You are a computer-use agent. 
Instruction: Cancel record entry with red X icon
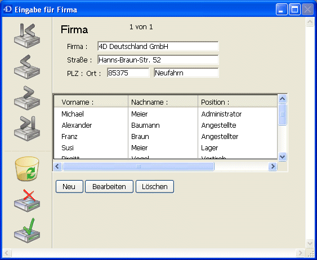point(27,200)
